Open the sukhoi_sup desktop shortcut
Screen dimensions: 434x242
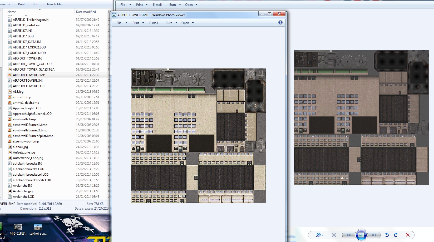[x=38, y=230]
